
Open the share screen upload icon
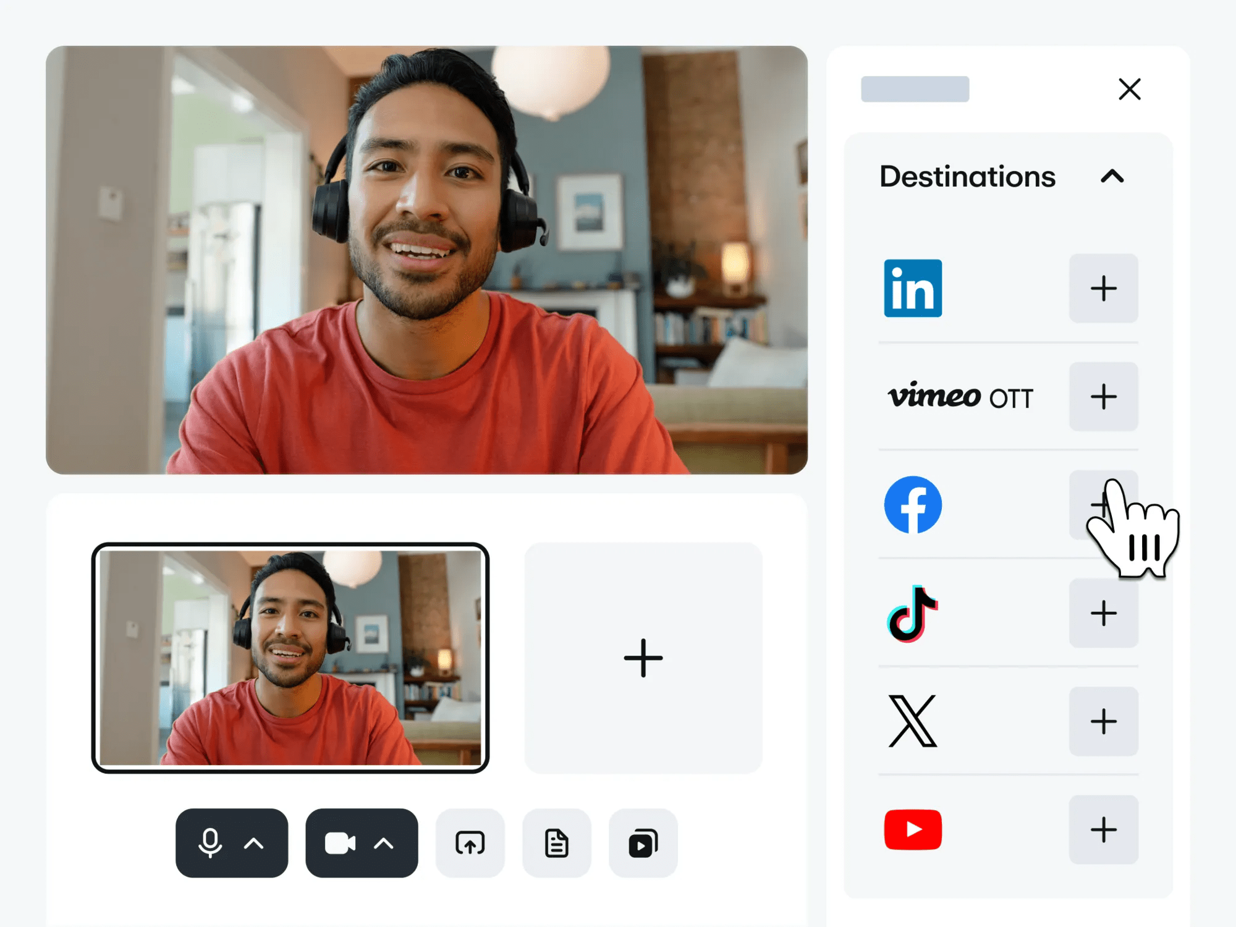coord(470,843)
